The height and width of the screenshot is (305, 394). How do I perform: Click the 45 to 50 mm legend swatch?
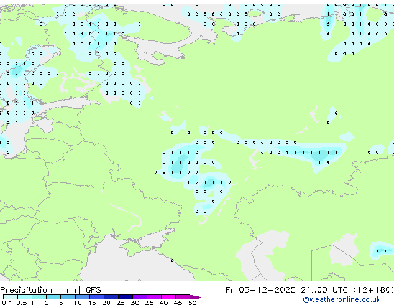pos(183,297)
